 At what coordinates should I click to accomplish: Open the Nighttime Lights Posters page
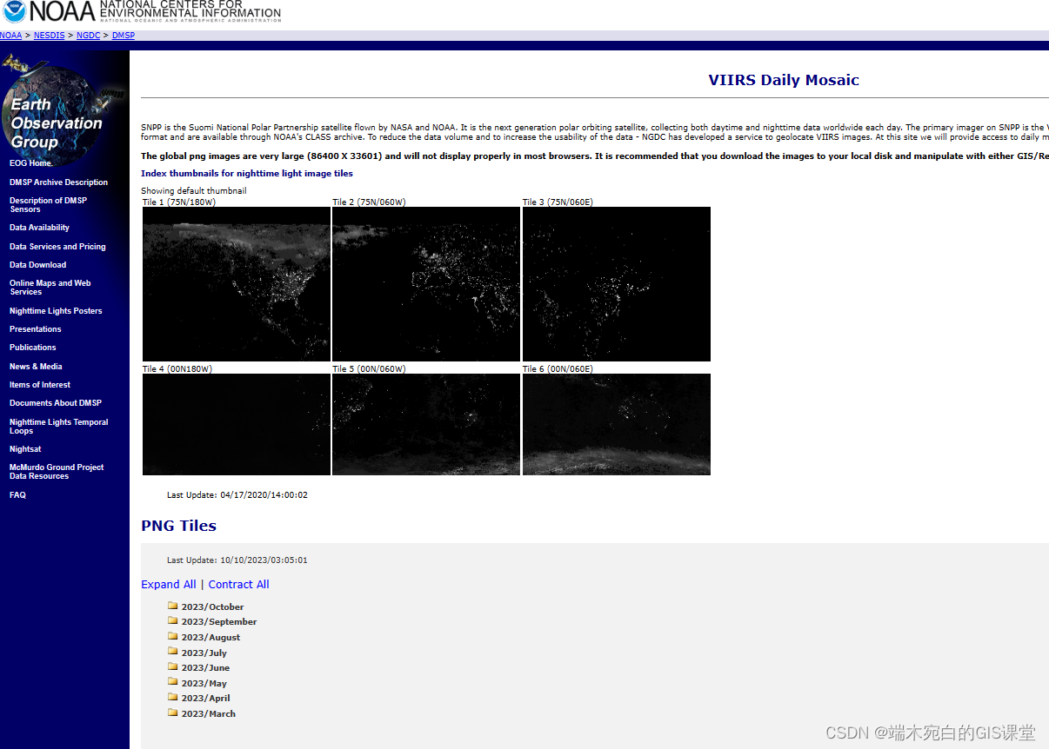pyautogui.click(x=56, y=310)
